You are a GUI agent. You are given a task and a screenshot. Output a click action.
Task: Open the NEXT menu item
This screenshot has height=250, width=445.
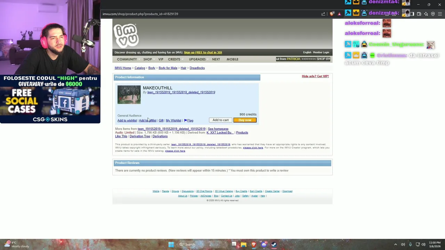click(216, 59)
